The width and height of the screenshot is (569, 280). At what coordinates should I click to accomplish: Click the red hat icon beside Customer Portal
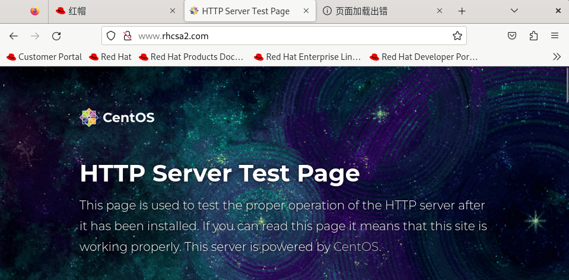coord(11,57)
